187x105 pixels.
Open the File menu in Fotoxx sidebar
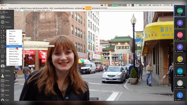point(4,12)
